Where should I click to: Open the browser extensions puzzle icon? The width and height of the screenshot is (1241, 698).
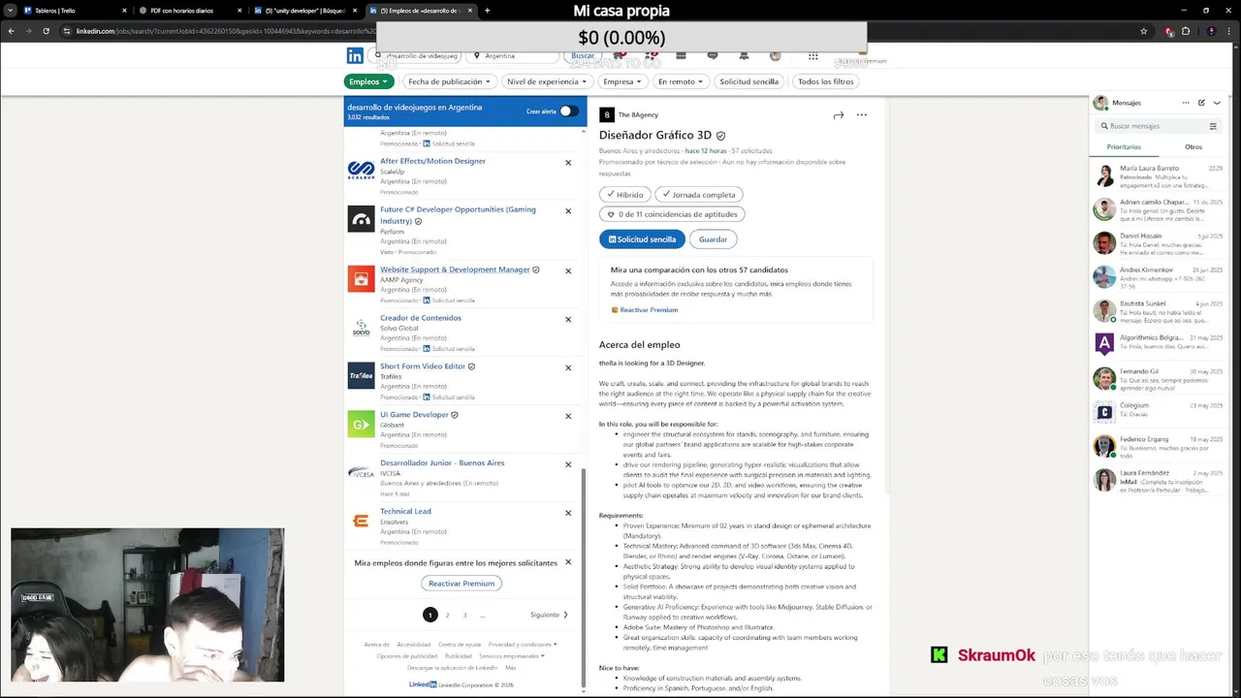point(1185,31)
